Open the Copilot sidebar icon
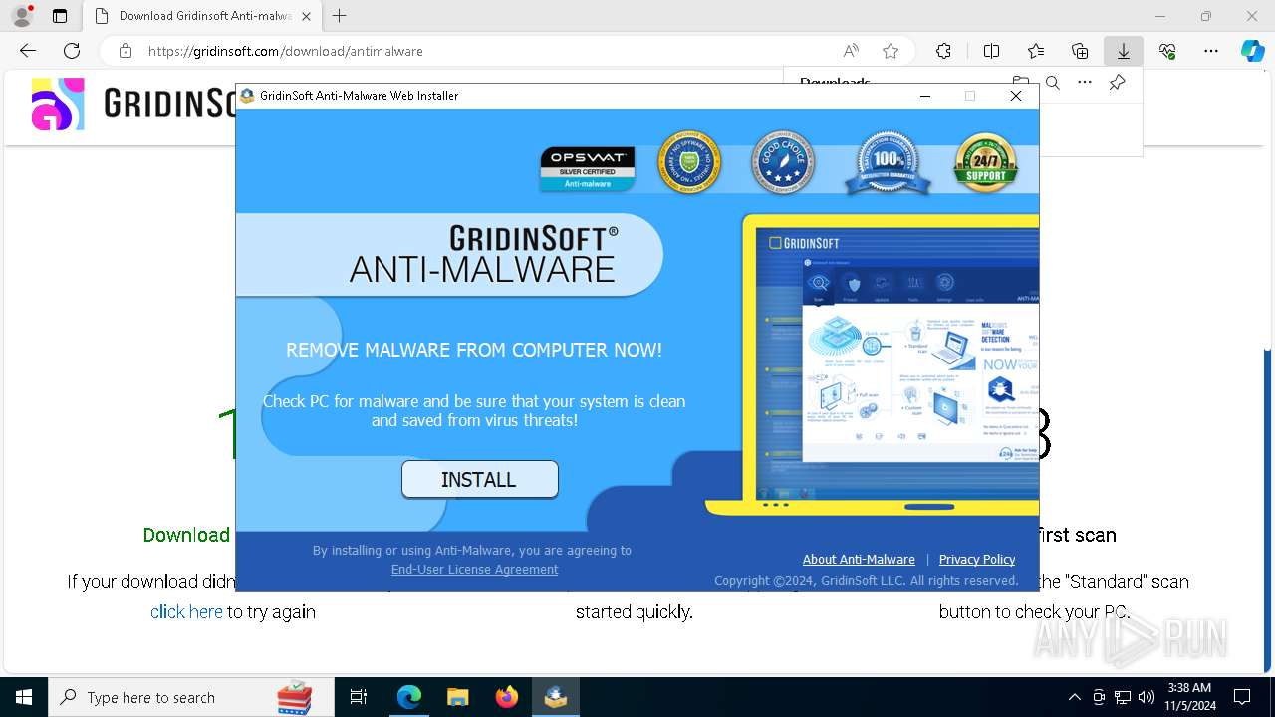 tap(1252, 51)
